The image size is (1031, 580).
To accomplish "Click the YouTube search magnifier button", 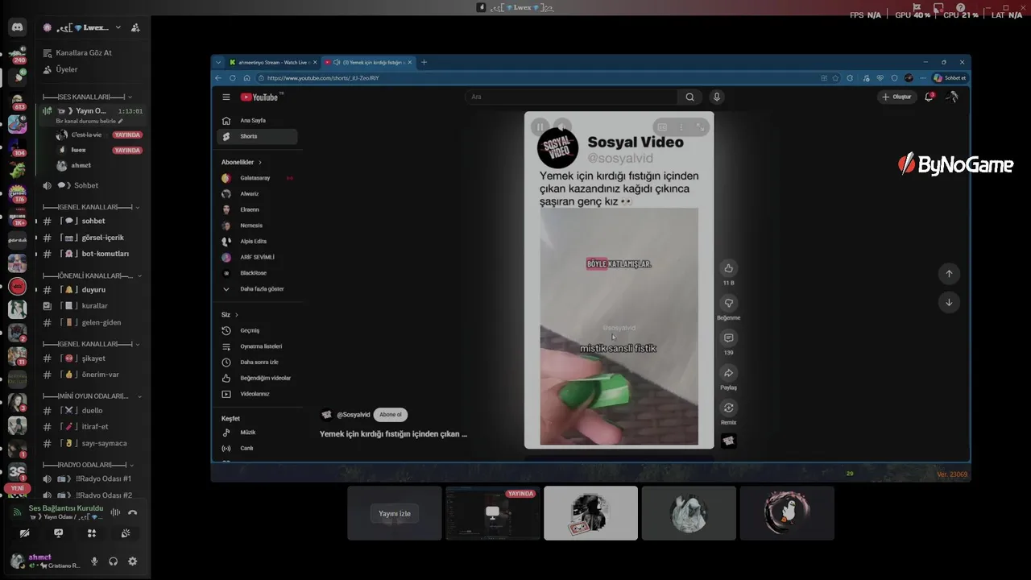I will pyautogui.click(x=689, y=97).
